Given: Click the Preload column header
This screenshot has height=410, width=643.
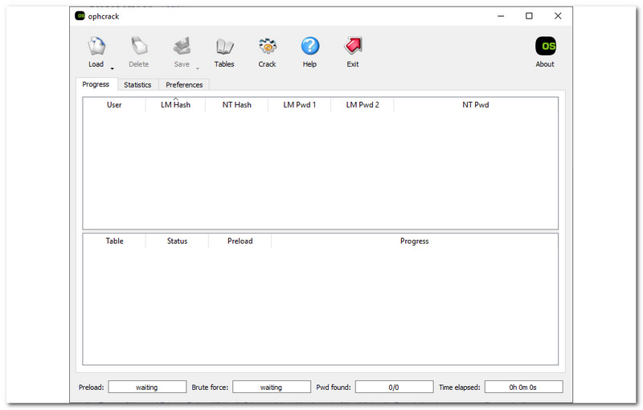Looking at the screenshot, I should [240, 241].
